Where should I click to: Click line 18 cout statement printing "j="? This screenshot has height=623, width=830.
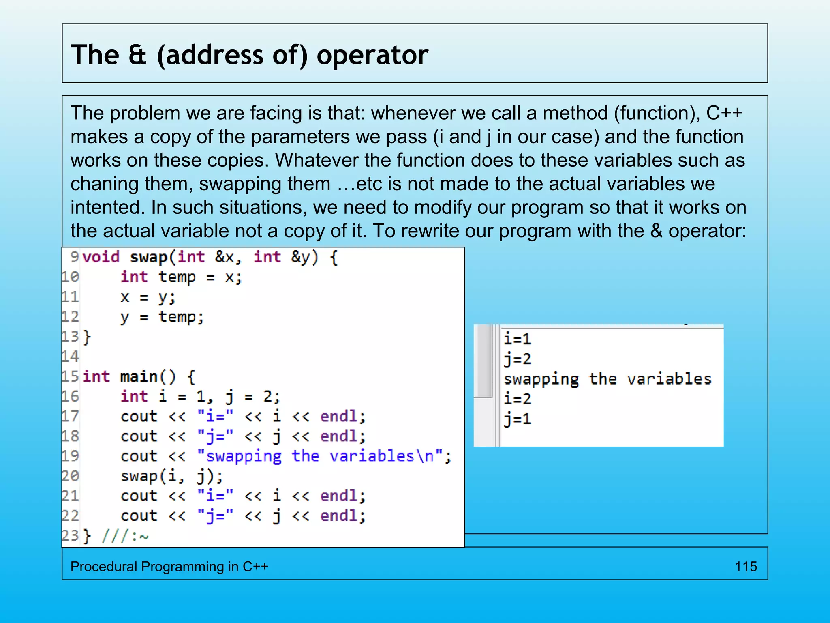click(243, 436)
